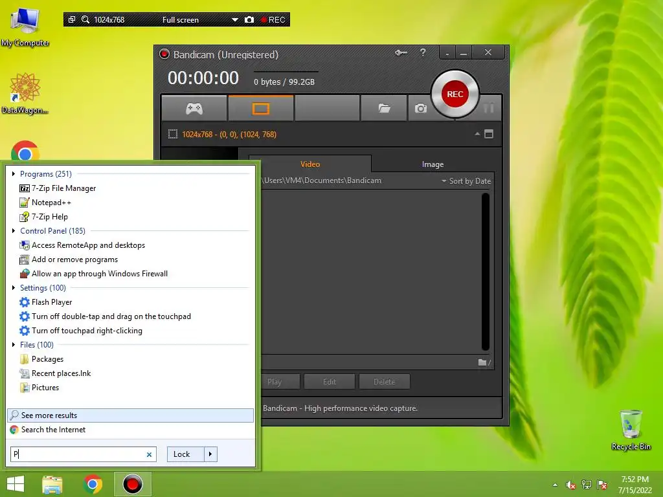663x497 pixels.
Task: Click the muted volume tray icon
Action: 571,485
